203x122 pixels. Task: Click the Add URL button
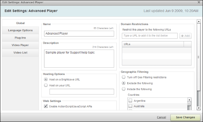185,36
